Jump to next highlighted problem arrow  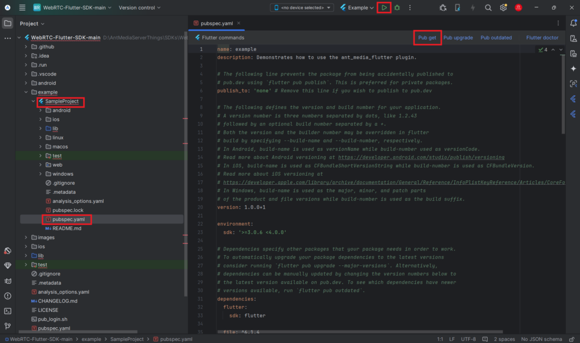[x=561, y=50]
